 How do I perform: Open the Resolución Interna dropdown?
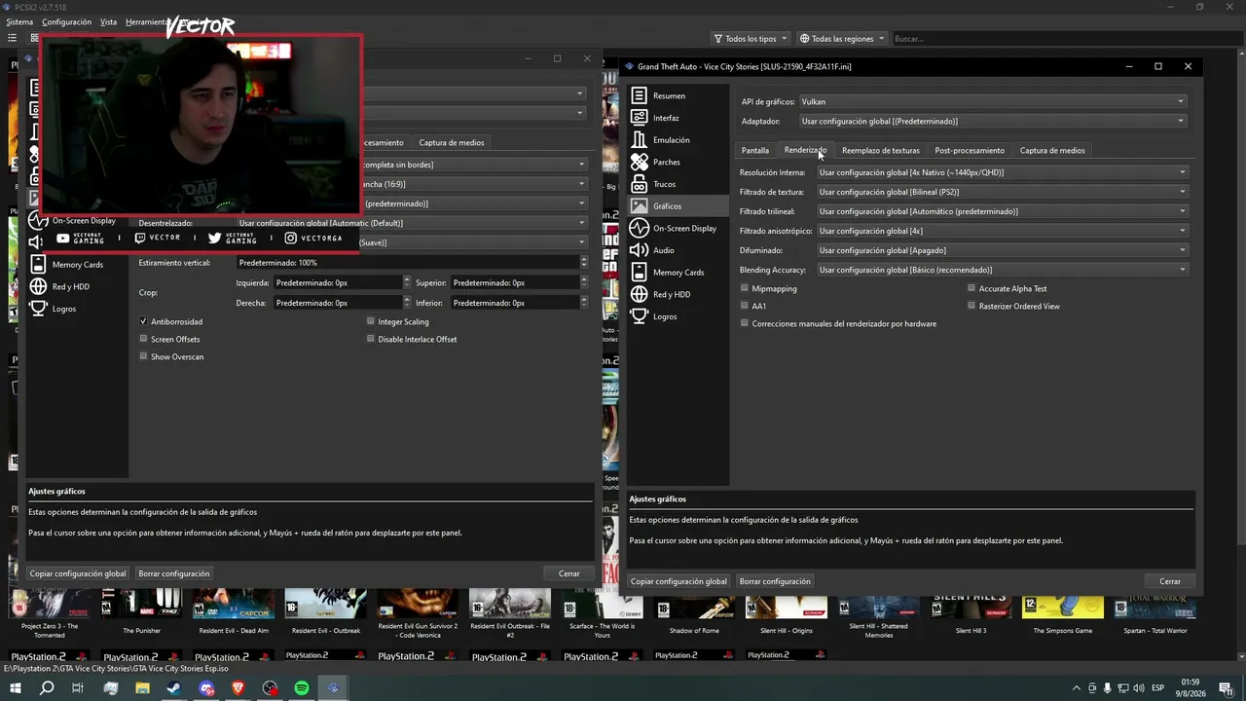tap(1003, 172)
